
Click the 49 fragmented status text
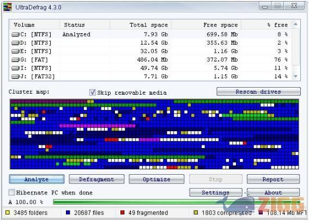coord(148,212)
